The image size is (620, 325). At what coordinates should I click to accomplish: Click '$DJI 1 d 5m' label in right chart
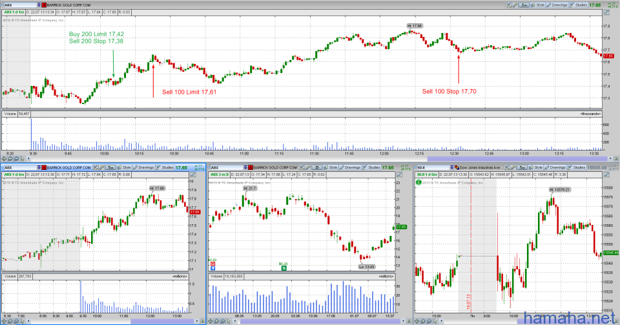tap(427, 174)
